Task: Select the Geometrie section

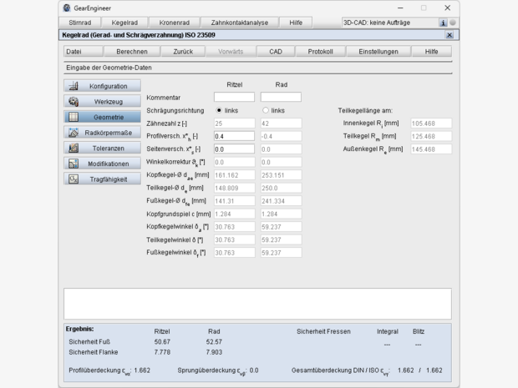Action: pos(101,117)
